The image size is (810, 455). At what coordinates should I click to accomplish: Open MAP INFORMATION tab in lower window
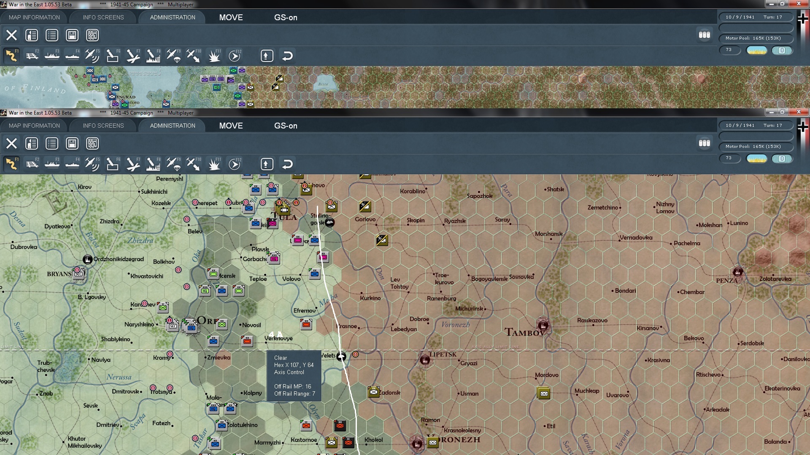(34, 126)
